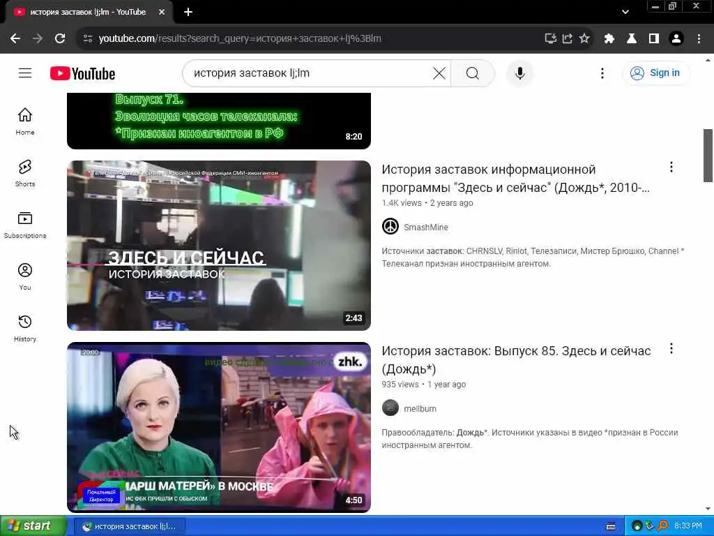Sign in to YouTube
Screen dimensions: 714x536
(655, 73)
